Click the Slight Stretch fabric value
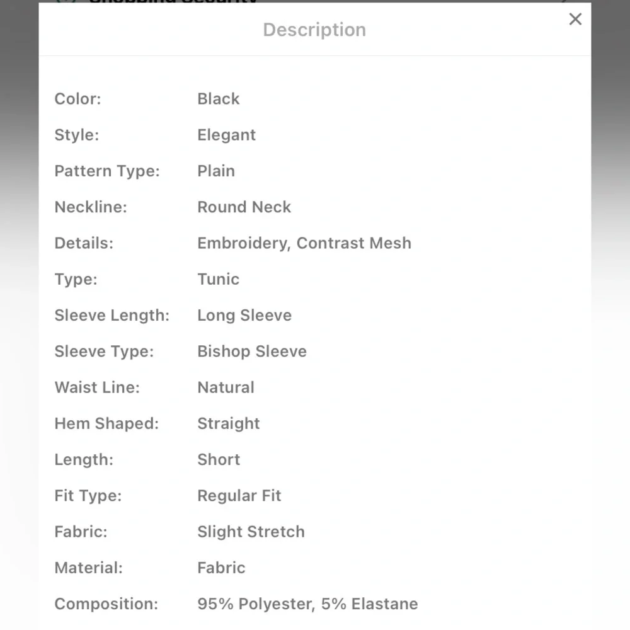630x630 pixels. 251,532
